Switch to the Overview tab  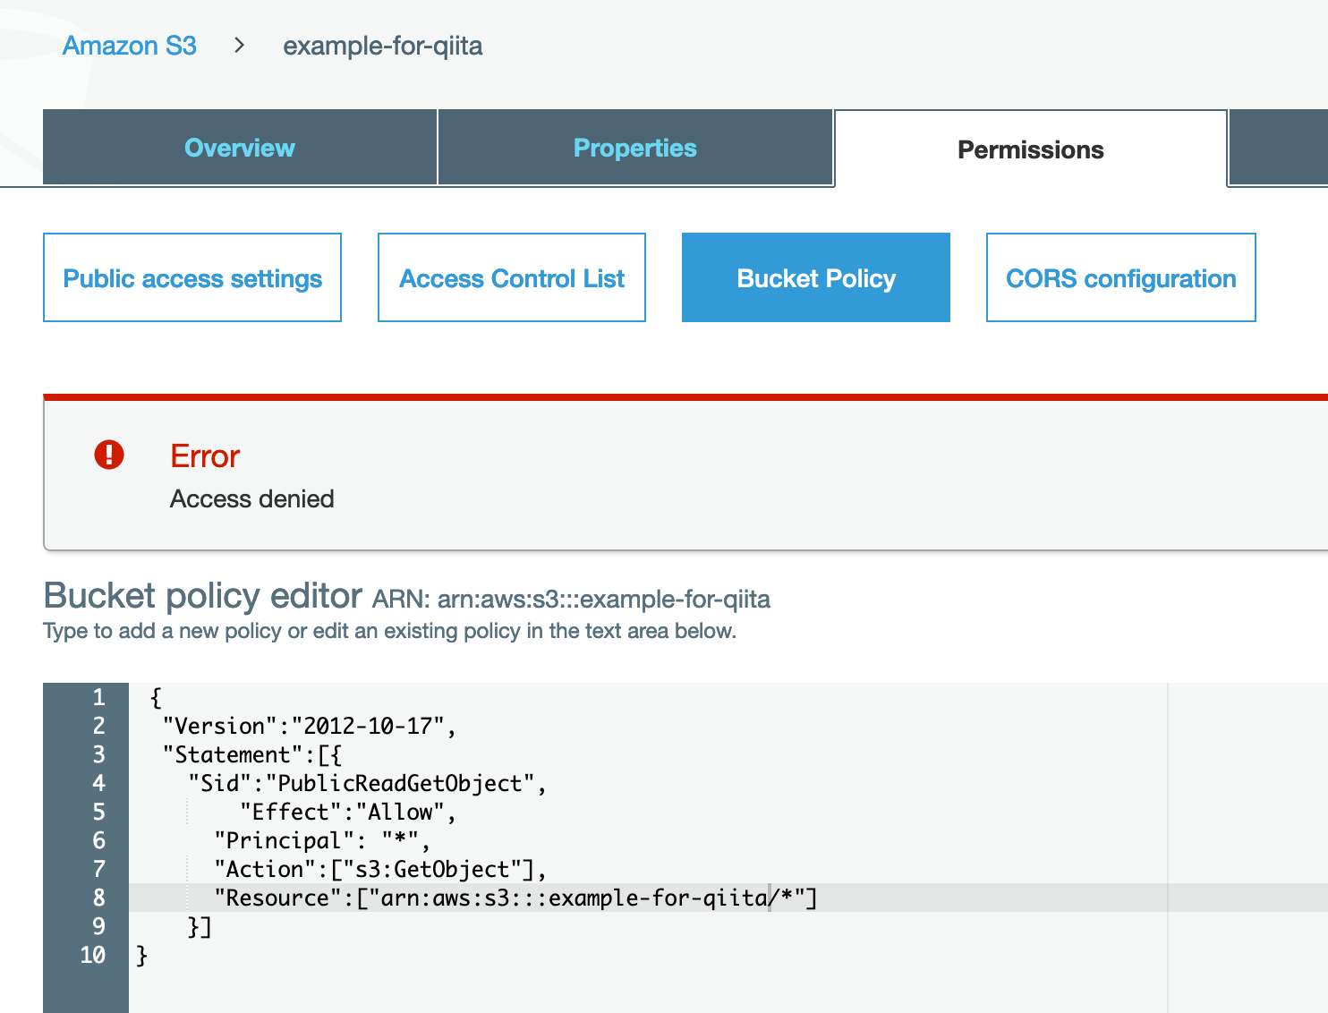point(240,148)
